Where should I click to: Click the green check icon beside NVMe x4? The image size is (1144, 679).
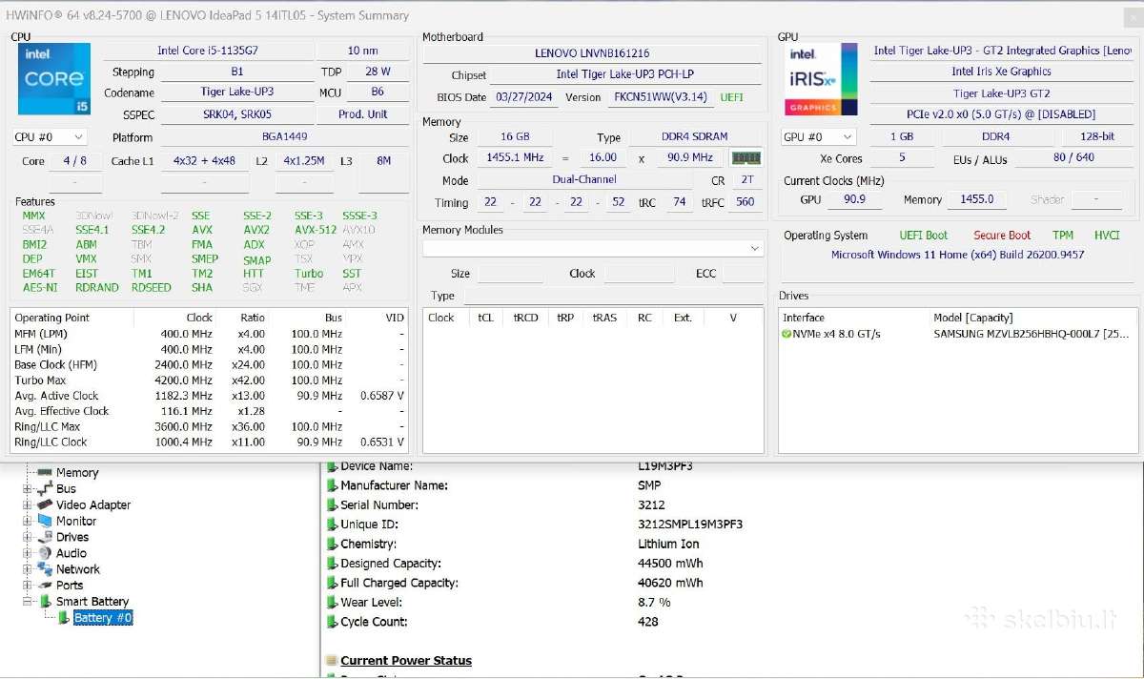coord(786,334)
